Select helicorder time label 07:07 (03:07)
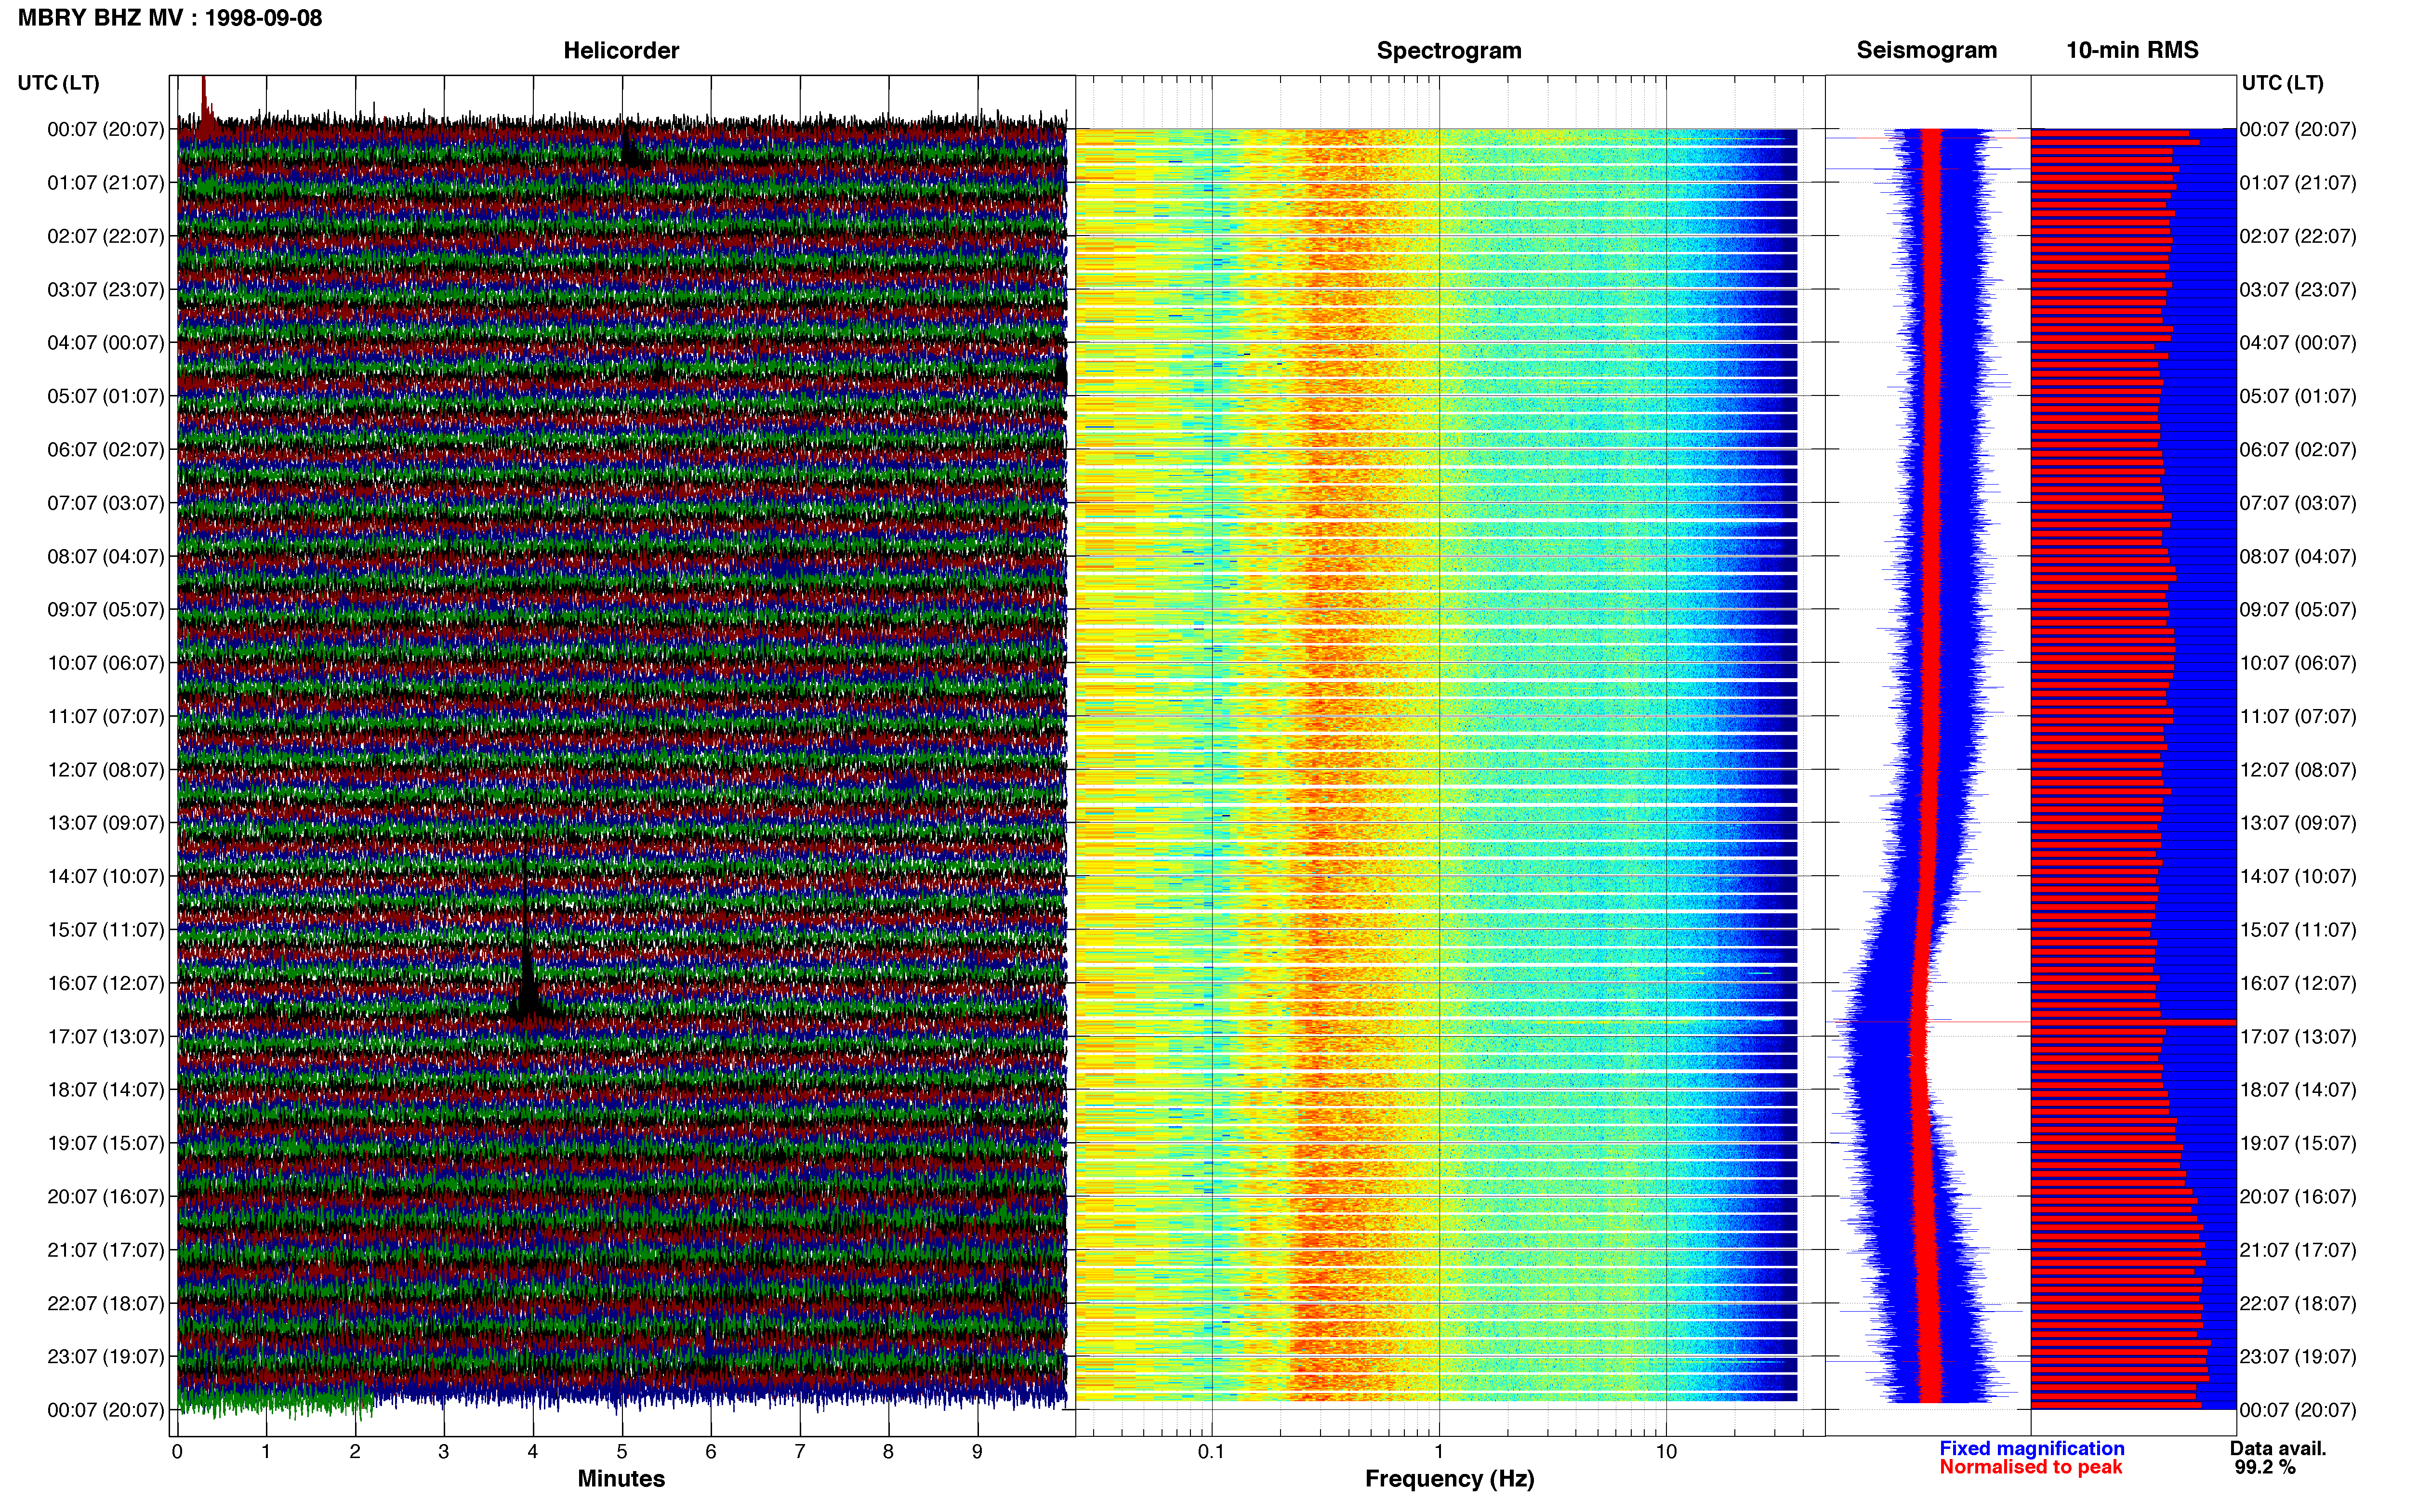 [x=105, y=503]
